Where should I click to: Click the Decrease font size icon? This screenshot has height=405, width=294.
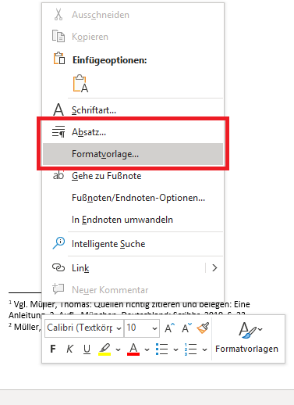coord(186,328)
